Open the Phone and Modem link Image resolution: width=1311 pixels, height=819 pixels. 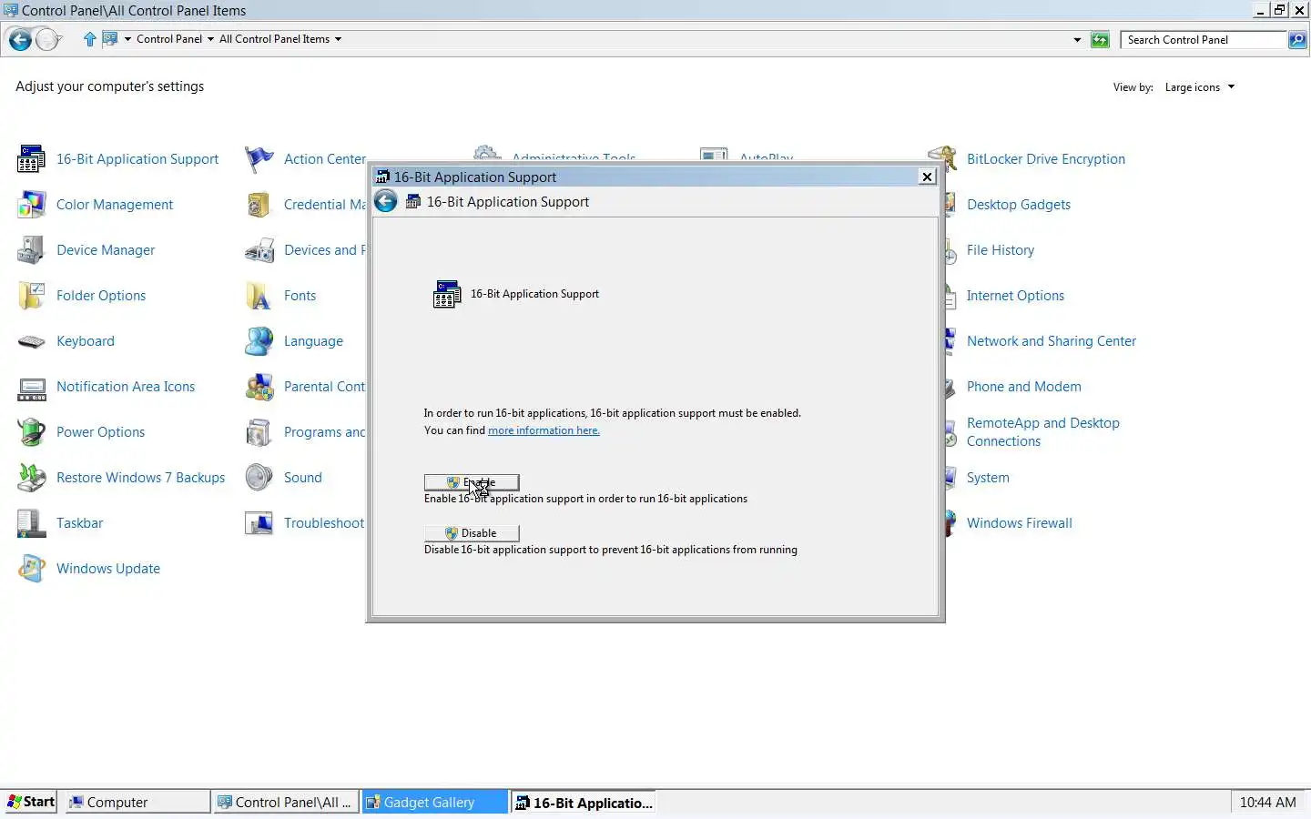click(x=1023, y=387)
